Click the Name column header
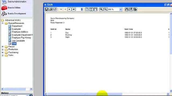 [68, 29]
